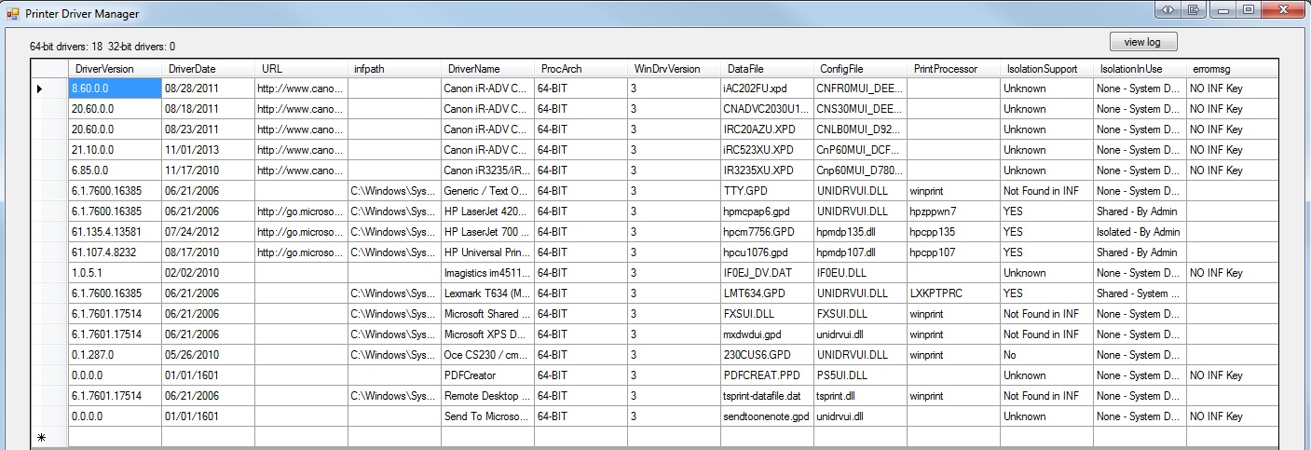Click the tsprint.dll config file cell
This screenshot has height=450, width=1311.
pos(860,396)
